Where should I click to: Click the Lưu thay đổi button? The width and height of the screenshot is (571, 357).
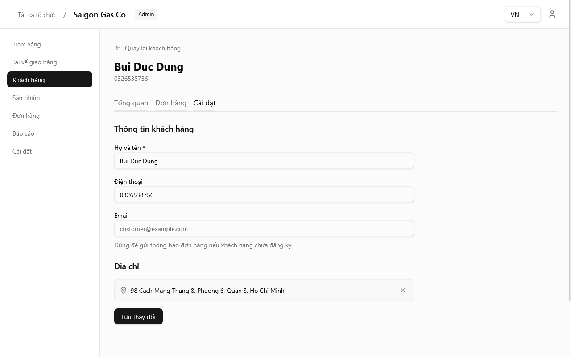[x=138, y=316]
